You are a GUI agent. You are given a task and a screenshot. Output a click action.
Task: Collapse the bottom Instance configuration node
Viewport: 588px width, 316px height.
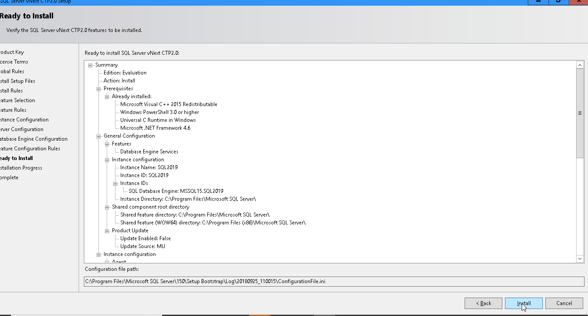(x=99, y=254)
